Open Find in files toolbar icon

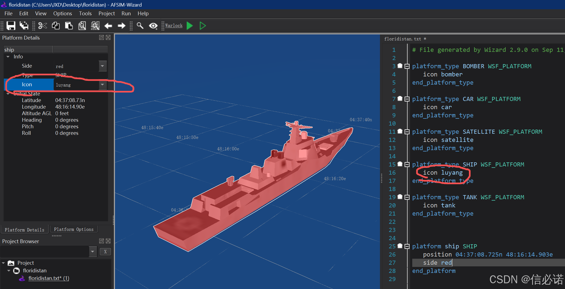coord(95,26)
